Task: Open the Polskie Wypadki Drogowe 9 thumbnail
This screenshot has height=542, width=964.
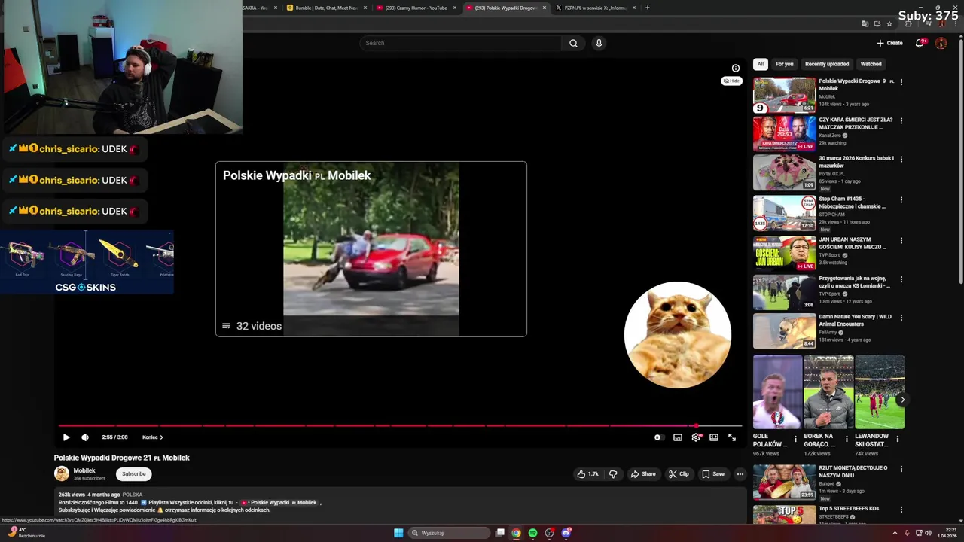Action: click(785, 95)
